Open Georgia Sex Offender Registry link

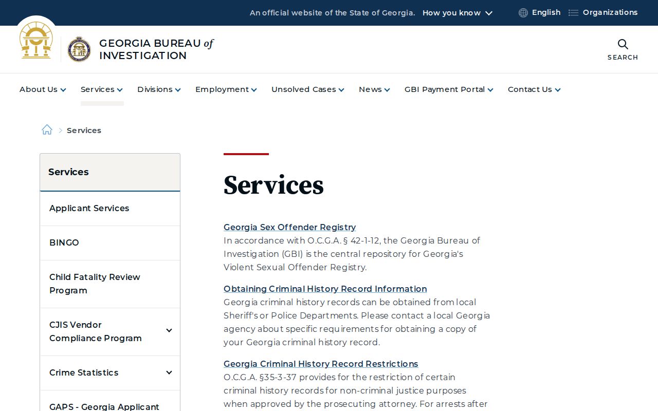[x=289, y=227]
